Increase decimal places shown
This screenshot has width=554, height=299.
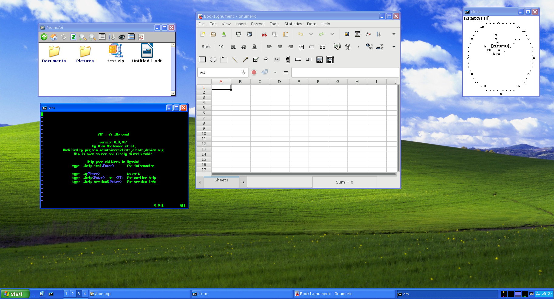(369, 47)
